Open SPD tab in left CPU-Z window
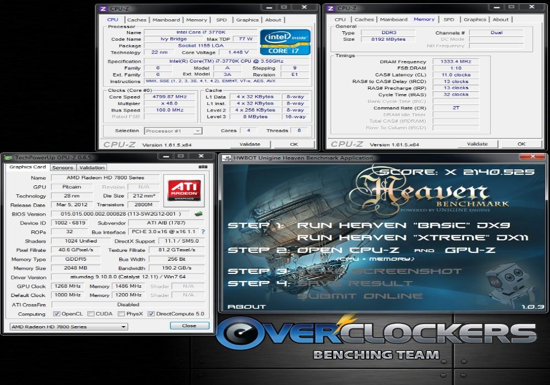Image resolution: width=550 pixels, height=385 pixels. 221,20
